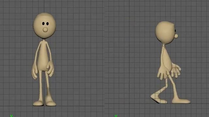This screenshot has width=209, height=117.
Task: Click the round nose in front view
Action: pyautogui.click(x=45, y=30)
